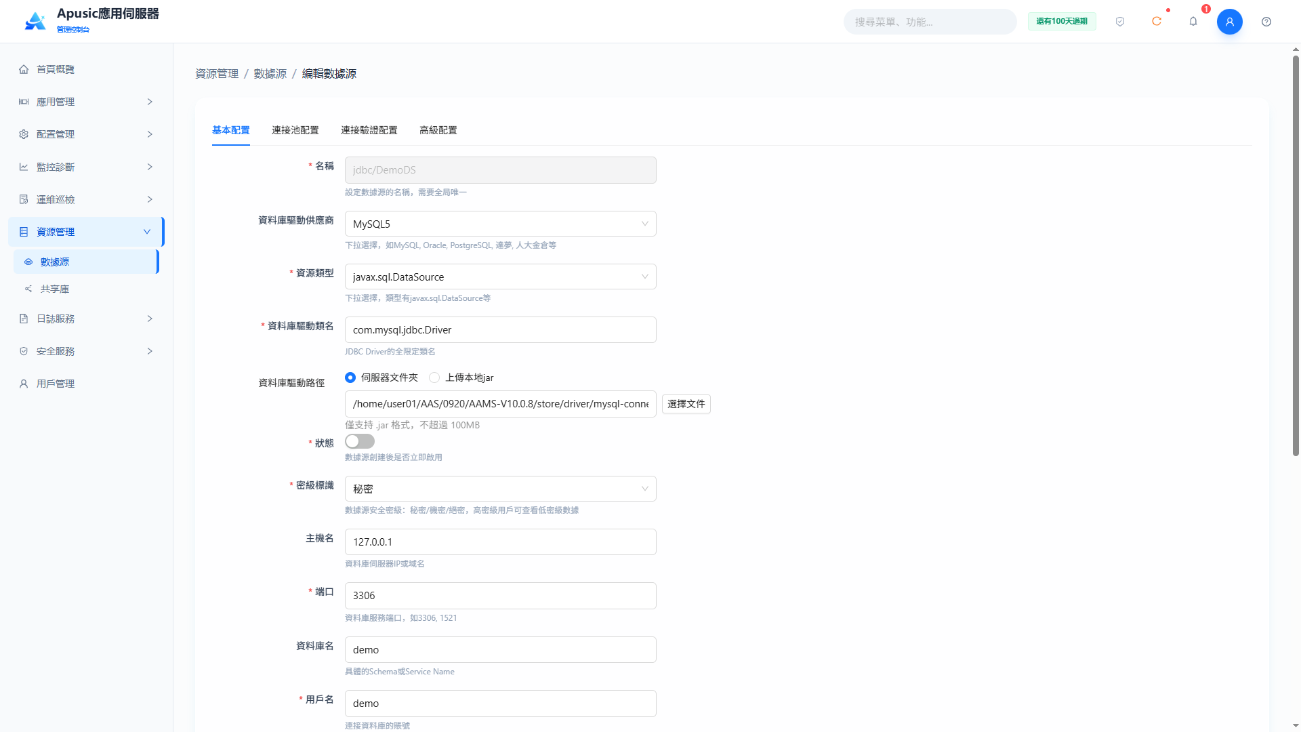
Task: Click the 還有100天過期 license badge
Action: tap(1062, 22)
